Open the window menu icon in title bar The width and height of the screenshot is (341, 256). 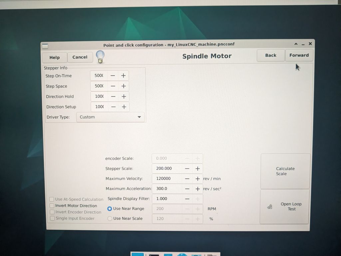45,46
